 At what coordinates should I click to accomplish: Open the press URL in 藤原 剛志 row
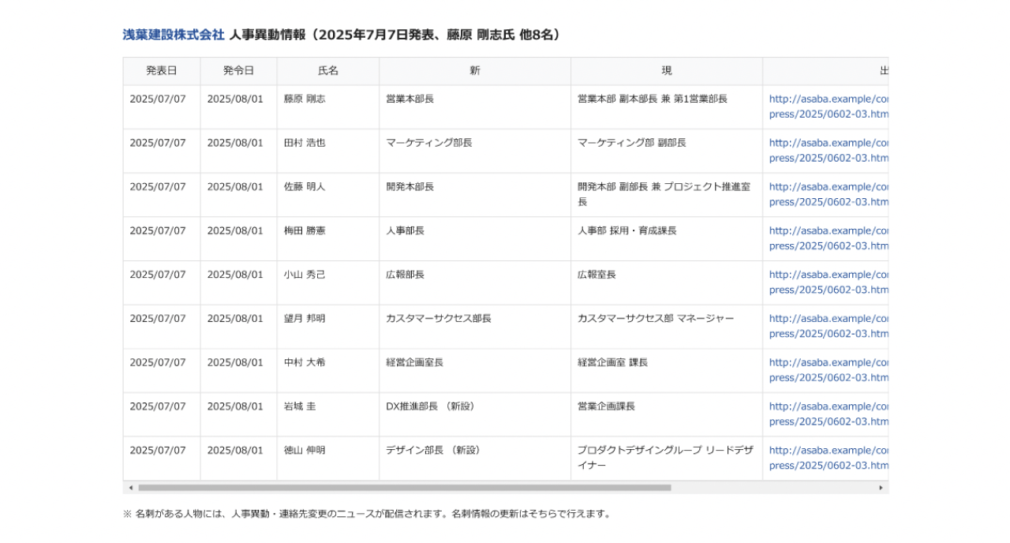[829, 107]
